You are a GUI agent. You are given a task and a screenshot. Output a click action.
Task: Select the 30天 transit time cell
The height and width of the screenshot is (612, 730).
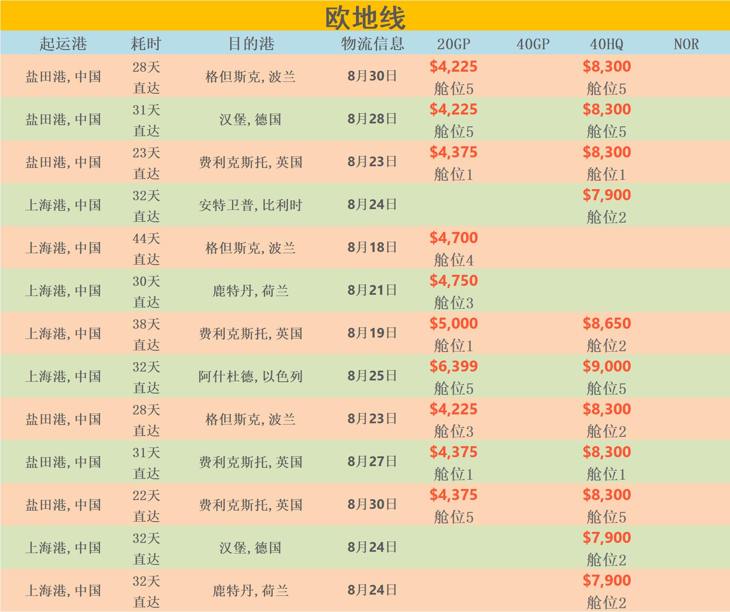coord(146,281)
